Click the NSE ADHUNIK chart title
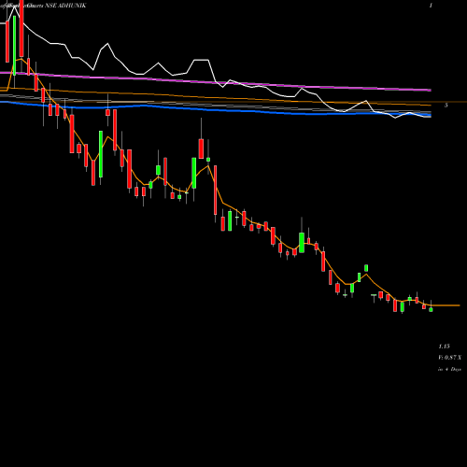 coord(65,6)
